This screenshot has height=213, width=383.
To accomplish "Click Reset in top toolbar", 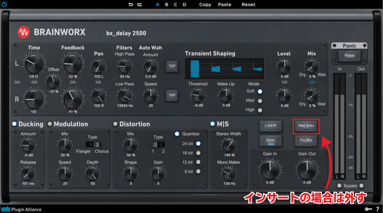I will (x=248, y=4).
